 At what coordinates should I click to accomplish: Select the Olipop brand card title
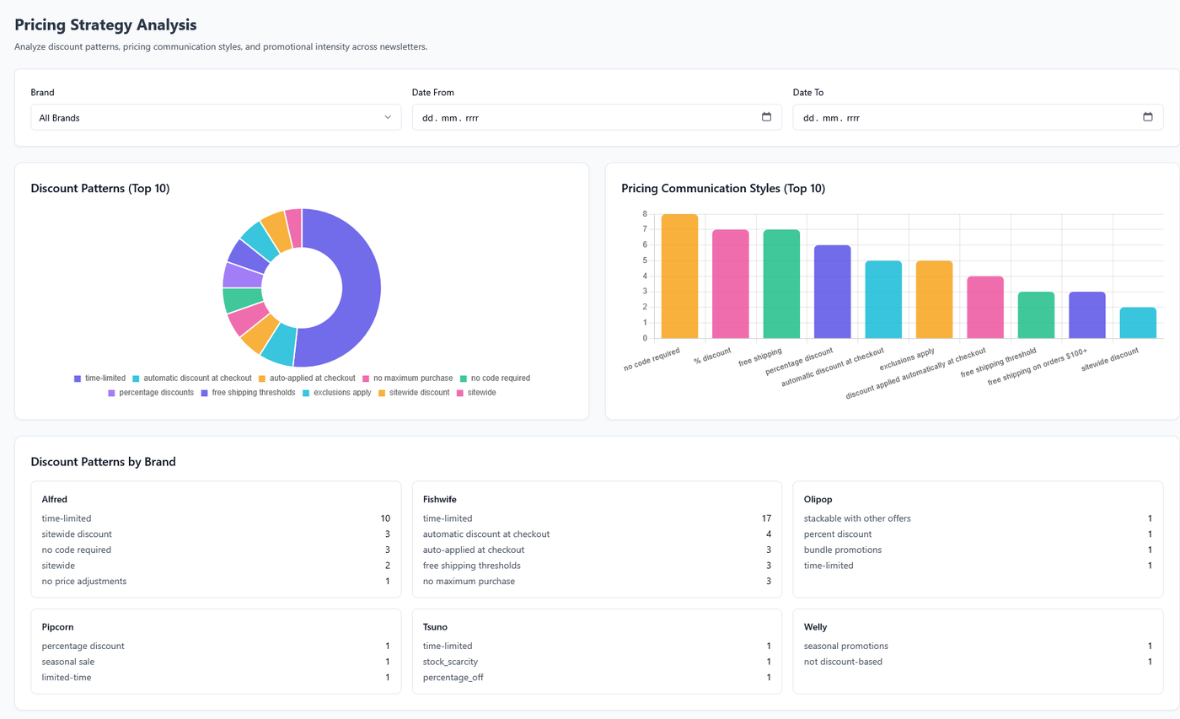(x=818, y=500)
